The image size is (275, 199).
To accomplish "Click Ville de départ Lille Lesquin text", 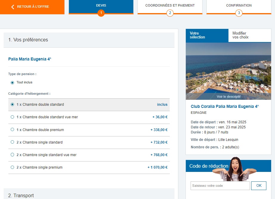I will 214,140.
